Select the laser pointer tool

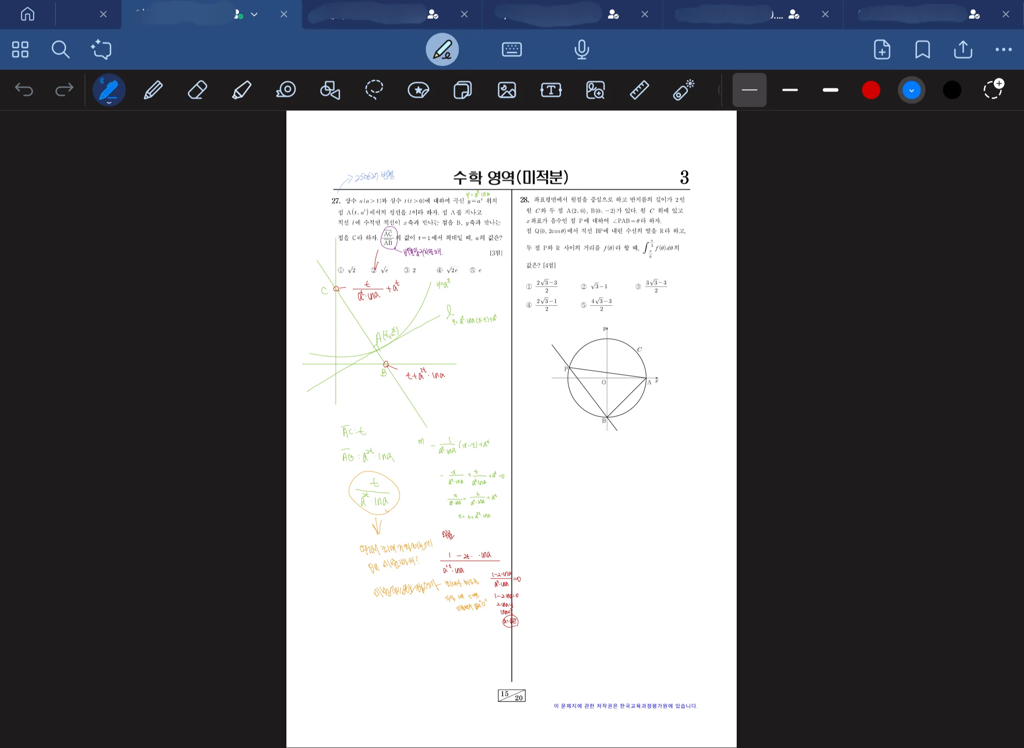[x=684, y=90]
